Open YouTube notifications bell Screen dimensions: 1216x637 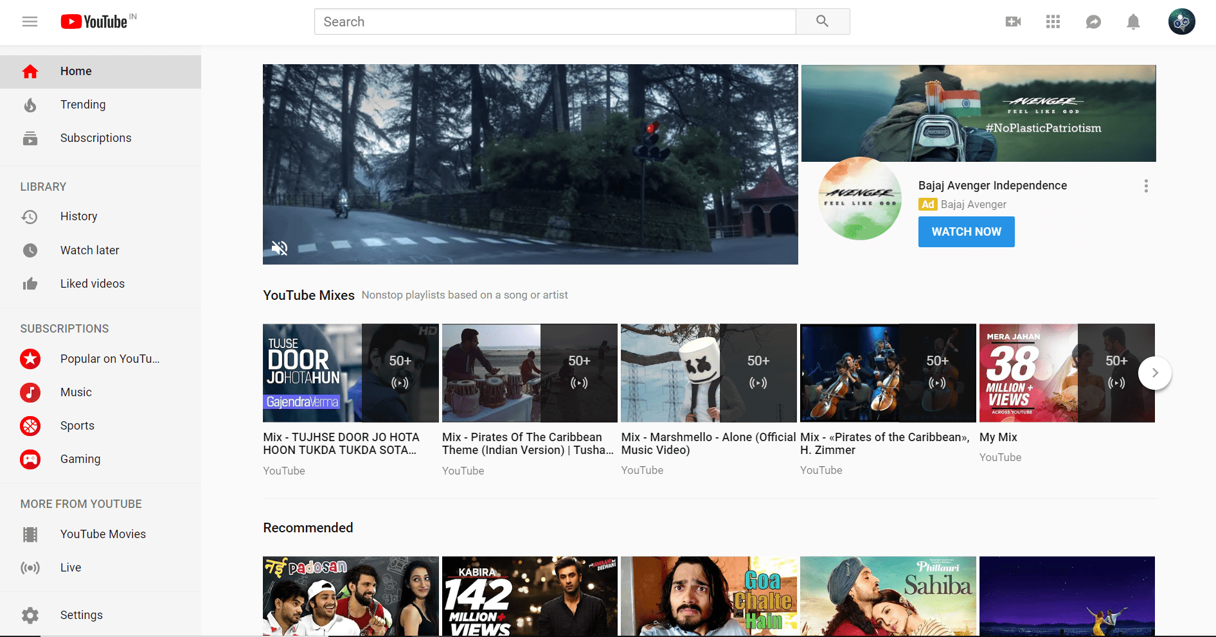pyautogui.click(x=1133, y=21)
